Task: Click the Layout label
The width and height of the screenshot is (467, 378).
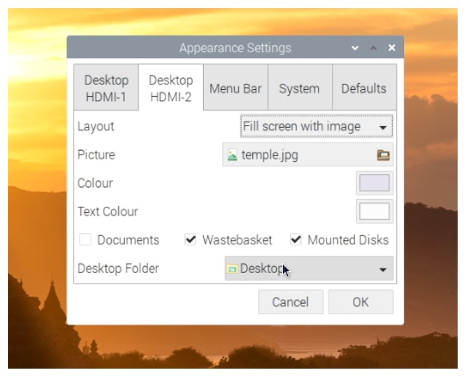Action: pyautogui.click(x=95, y=127)
